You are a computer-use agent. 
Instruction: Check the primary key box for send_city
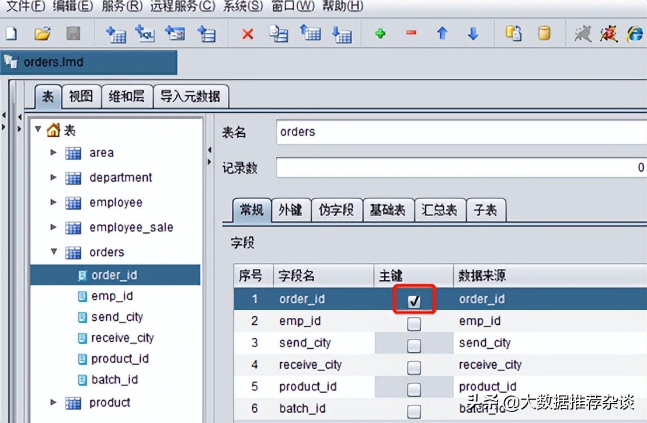[414, 343]
